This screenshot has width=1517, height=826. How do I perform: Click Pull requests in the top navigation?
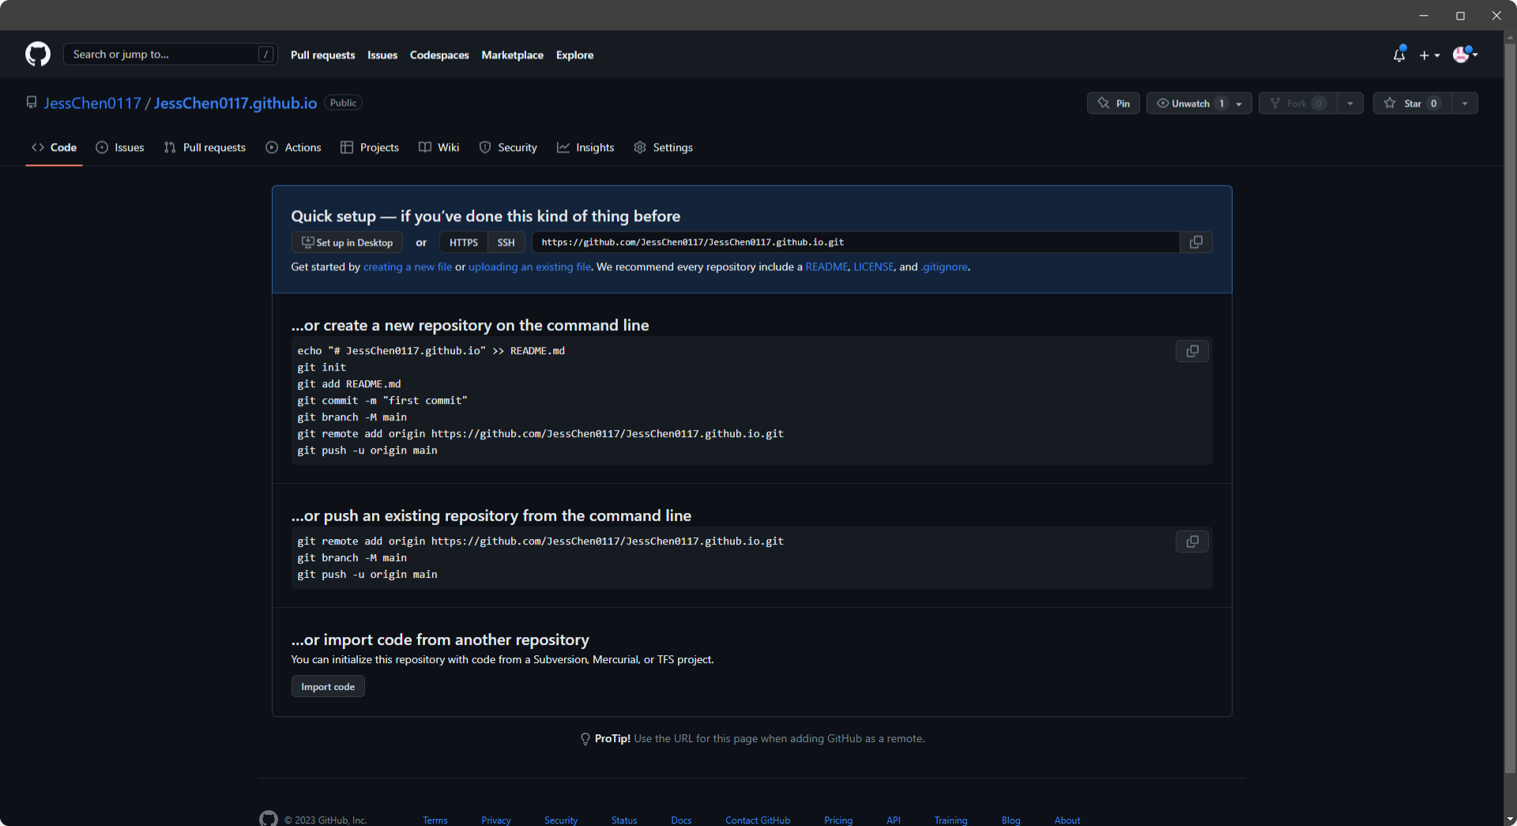(322, 55)
